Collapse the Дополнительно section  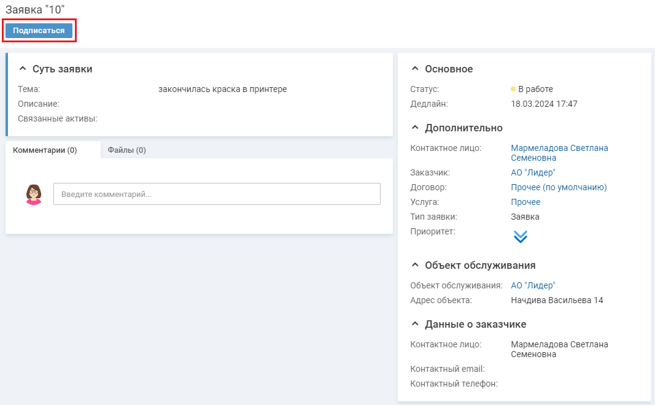[x=416, y=128]
